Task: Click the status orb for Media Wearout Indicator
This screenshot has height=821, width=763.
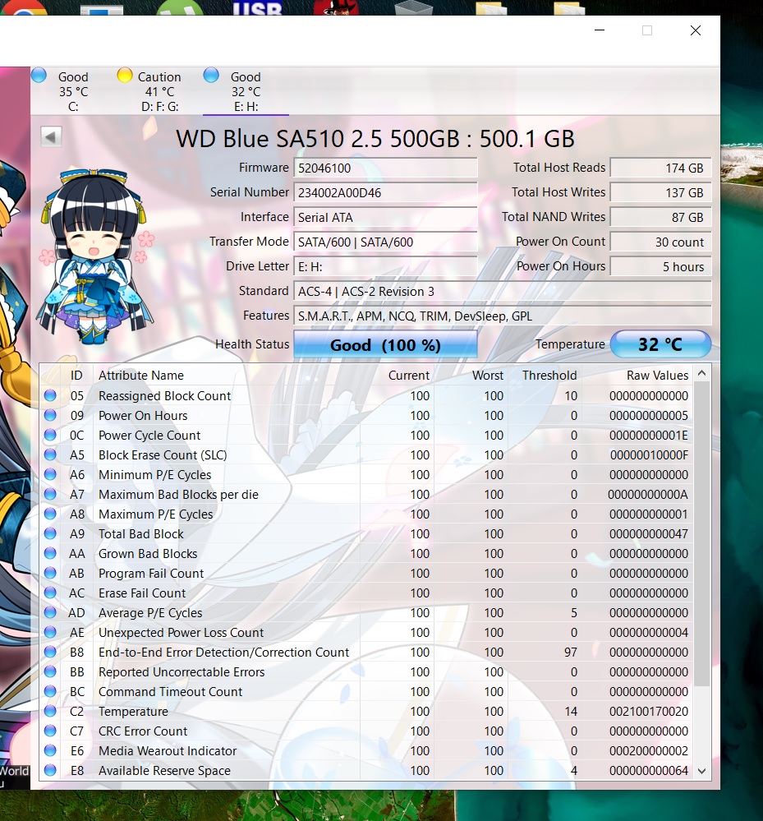Action: pyautogui.click(x=50, y=750)
